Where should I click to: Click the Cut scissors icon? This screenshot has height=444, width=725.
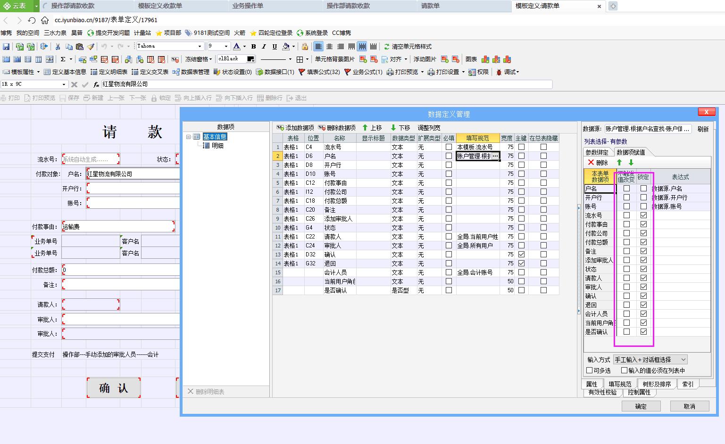[x=58, y=46]
